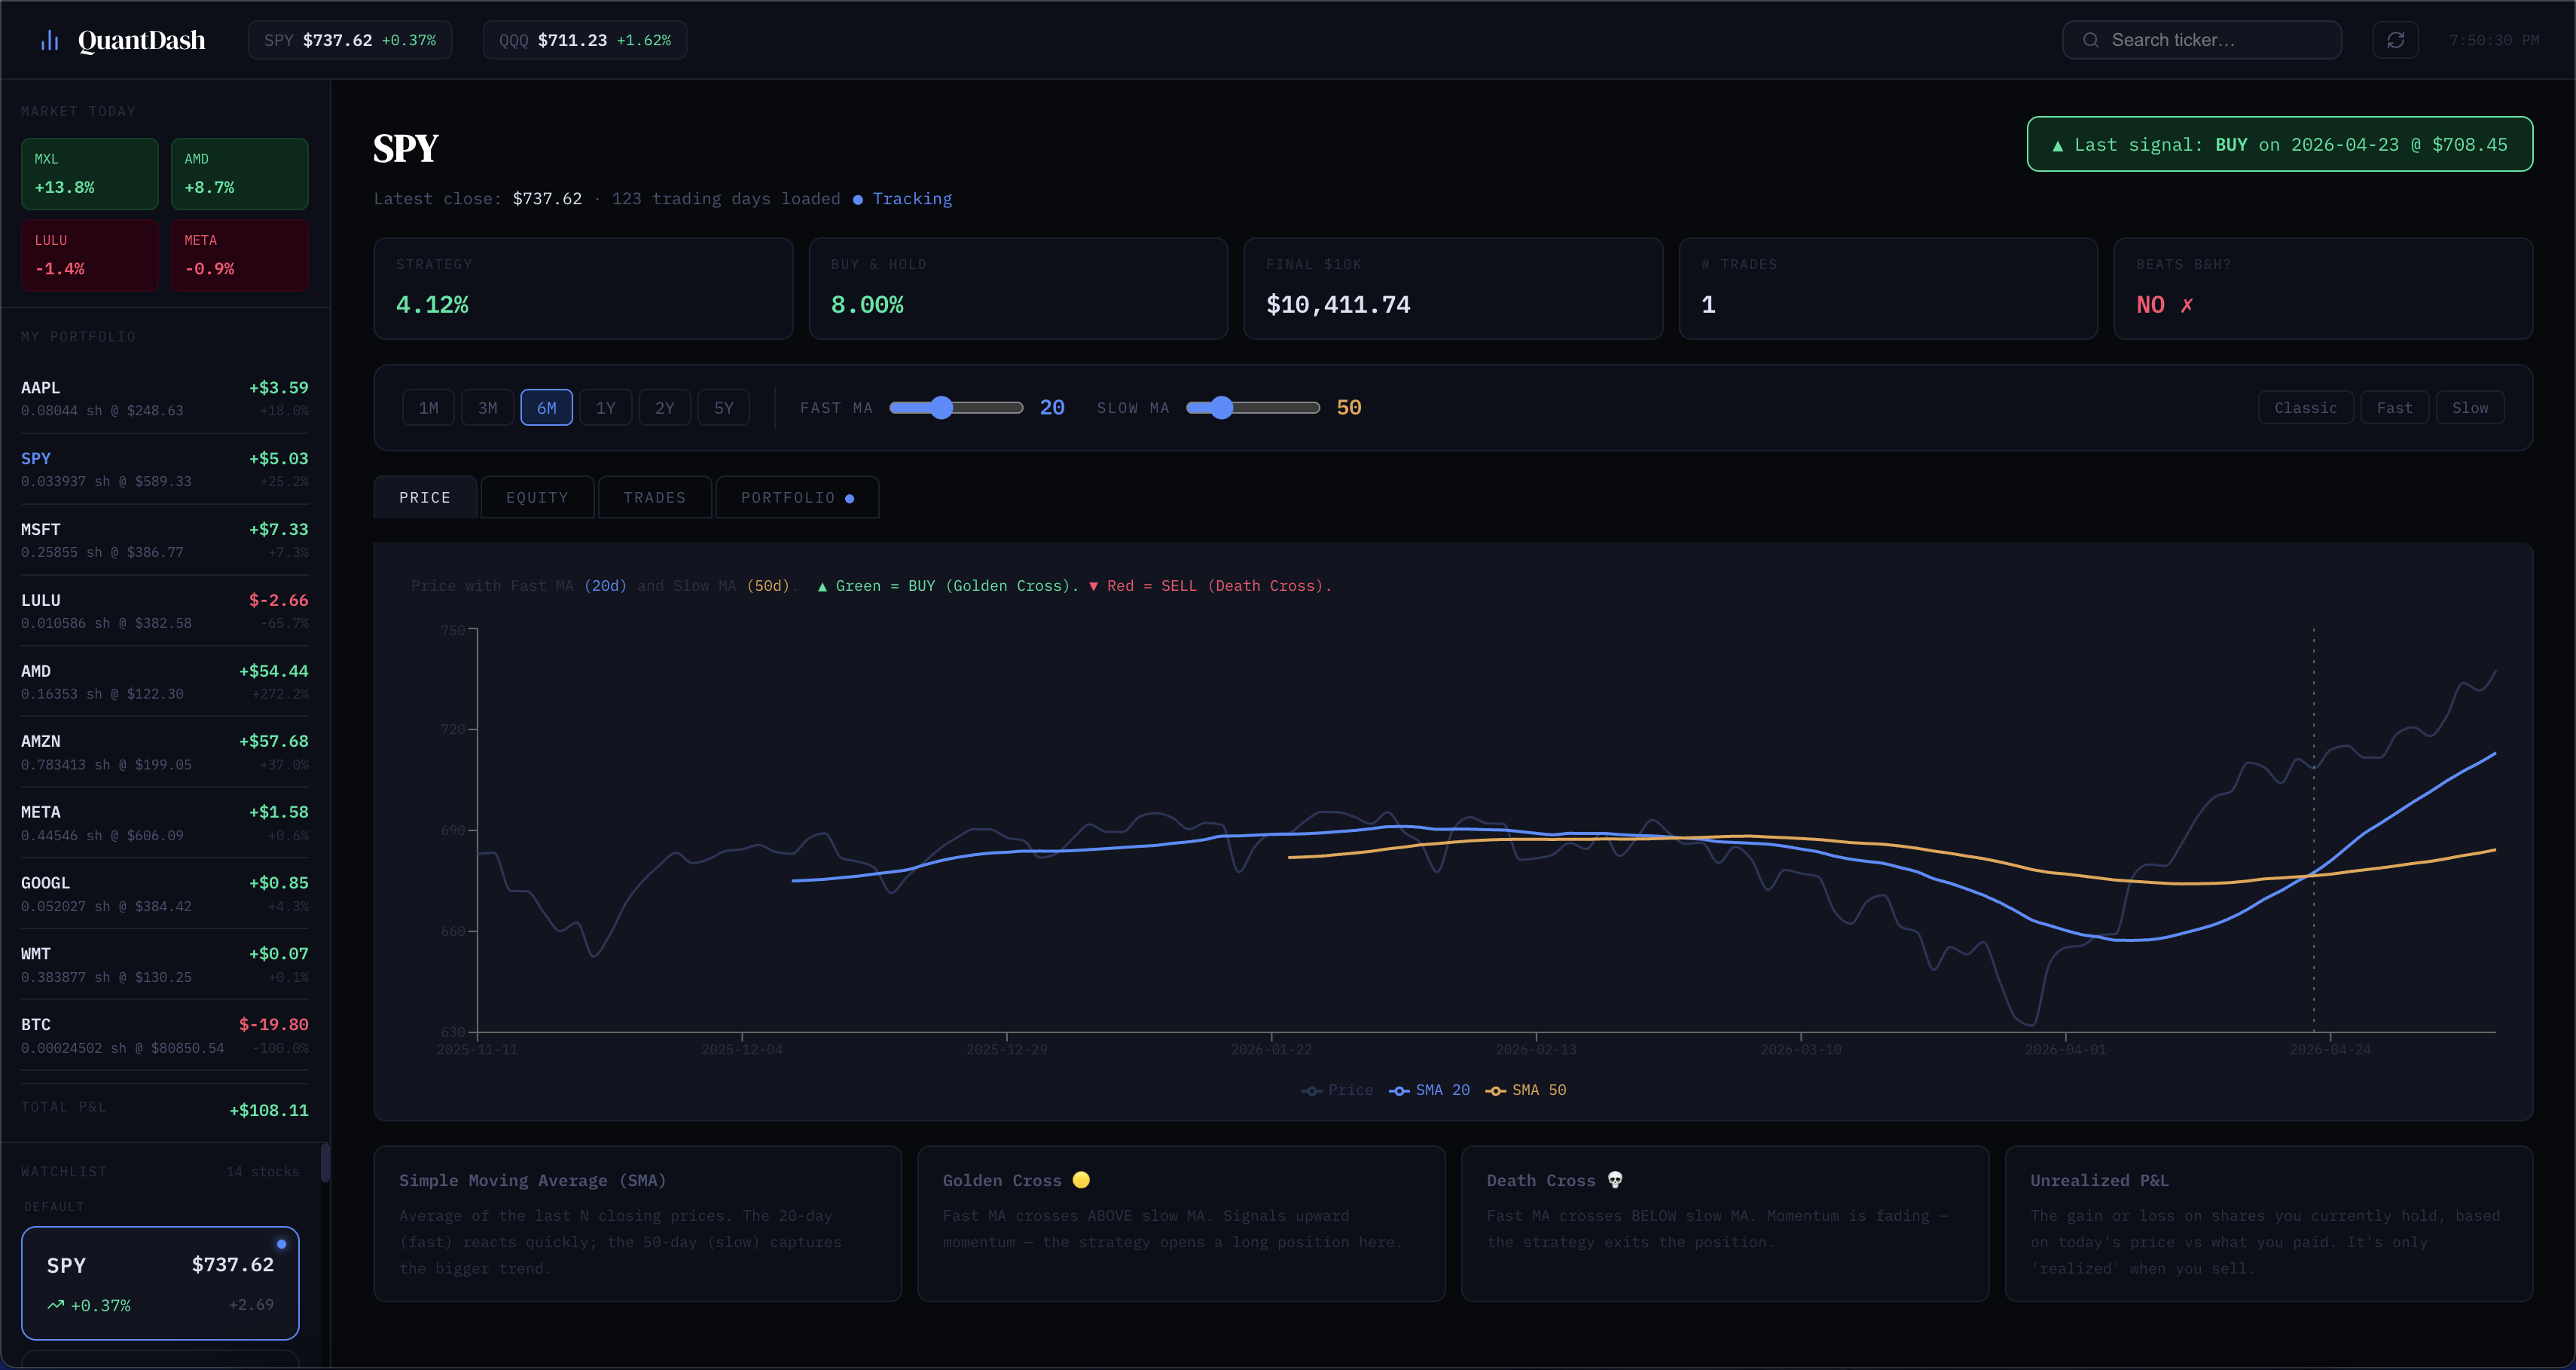
Task: Click the green triangle in the Last signal badge
Action: [2057, 145]
